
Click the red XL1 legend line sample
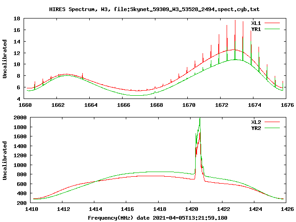pyautogui.click(x=272, y=23)
